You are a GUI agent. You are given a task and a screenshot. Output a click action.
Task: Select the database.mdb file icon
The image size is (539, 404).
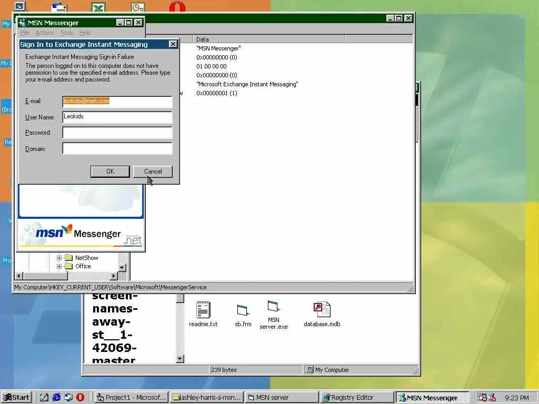click(x=322, y=314)
